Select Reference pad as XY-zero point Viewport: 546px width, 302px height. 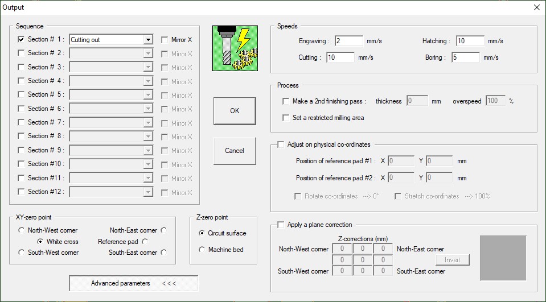[x=146, y=242]
